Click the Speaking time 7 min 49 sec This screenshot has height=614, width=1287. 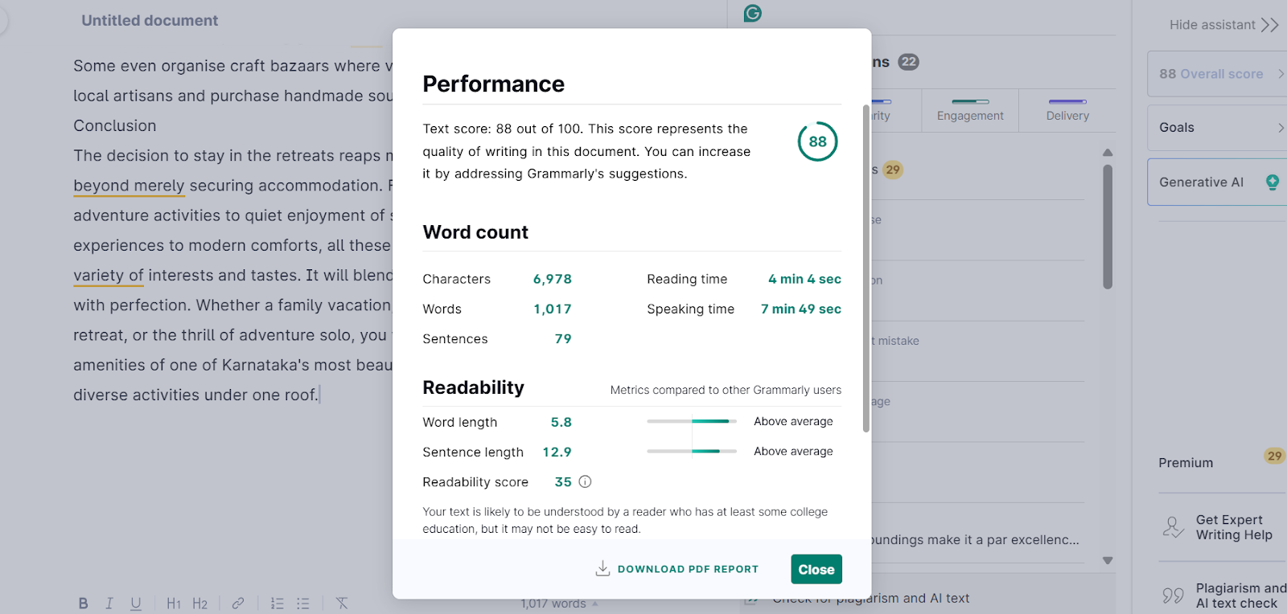click(801, 309)
